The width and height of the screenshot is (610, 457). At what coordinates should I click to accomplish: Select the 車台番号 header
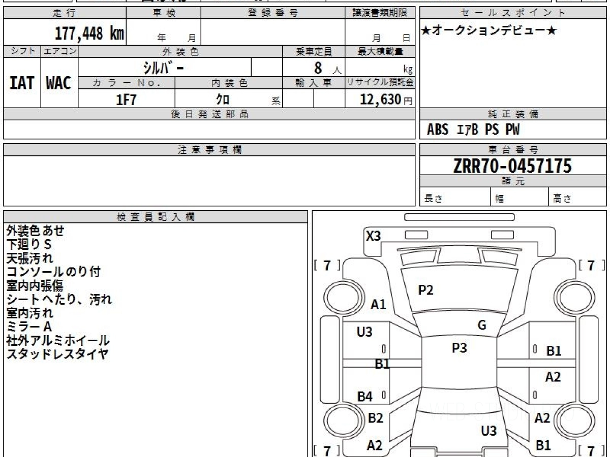(513, 150)
